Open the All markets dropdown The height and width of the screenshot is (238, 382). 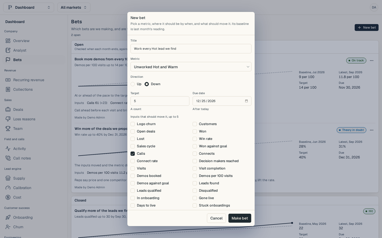(x=74, y=7)
